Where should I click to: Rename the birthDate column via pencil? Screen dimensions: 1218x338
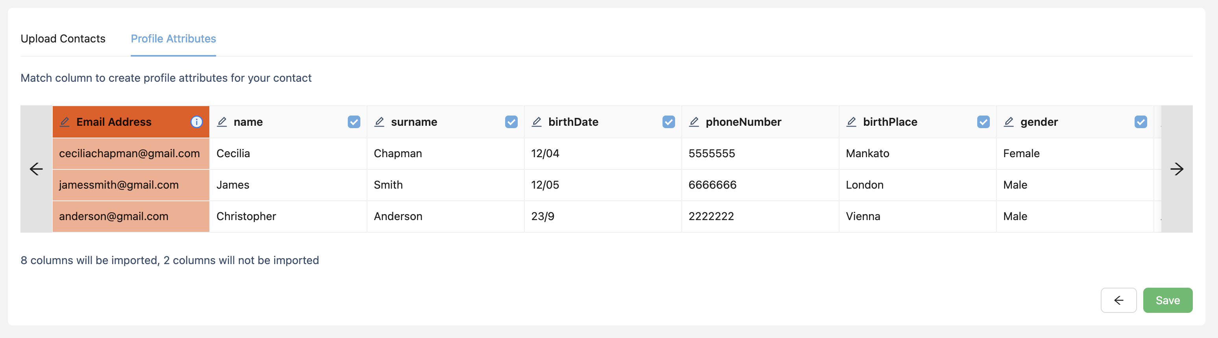537,122
